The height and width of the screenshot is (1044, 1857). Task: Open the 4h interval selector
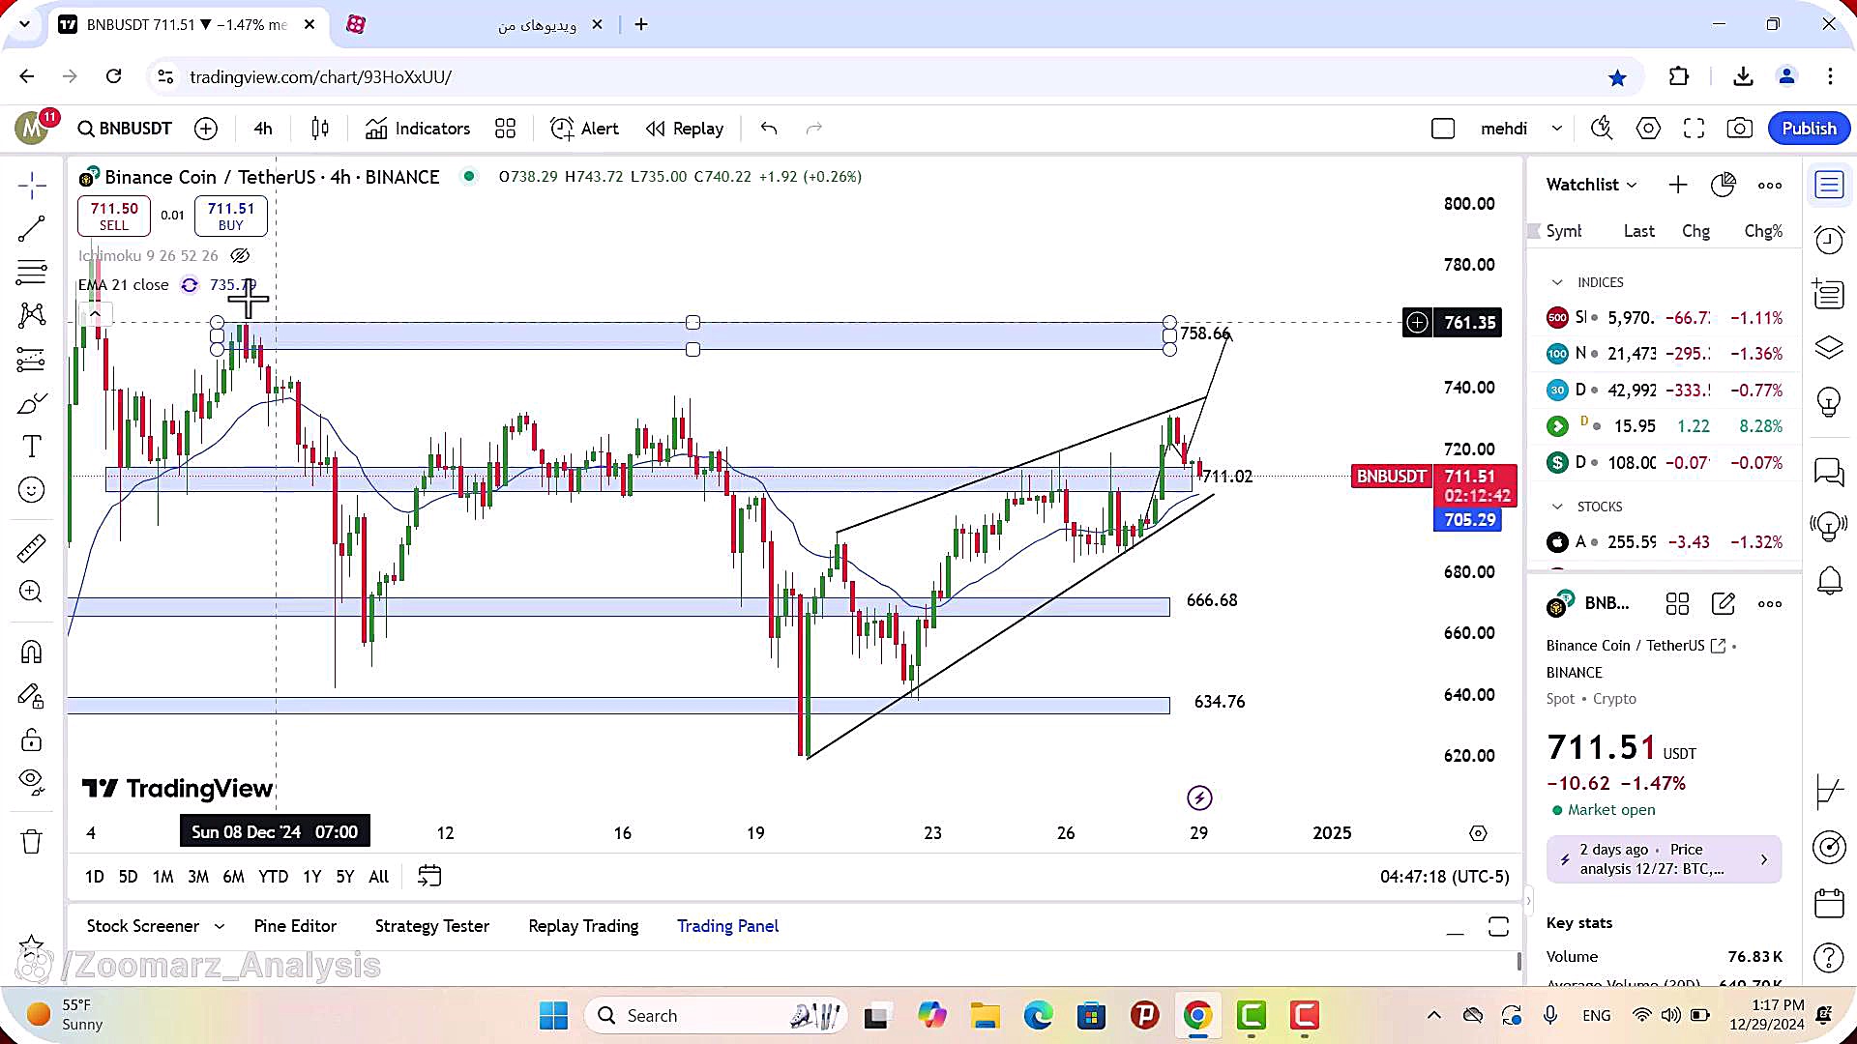[263, 129]
